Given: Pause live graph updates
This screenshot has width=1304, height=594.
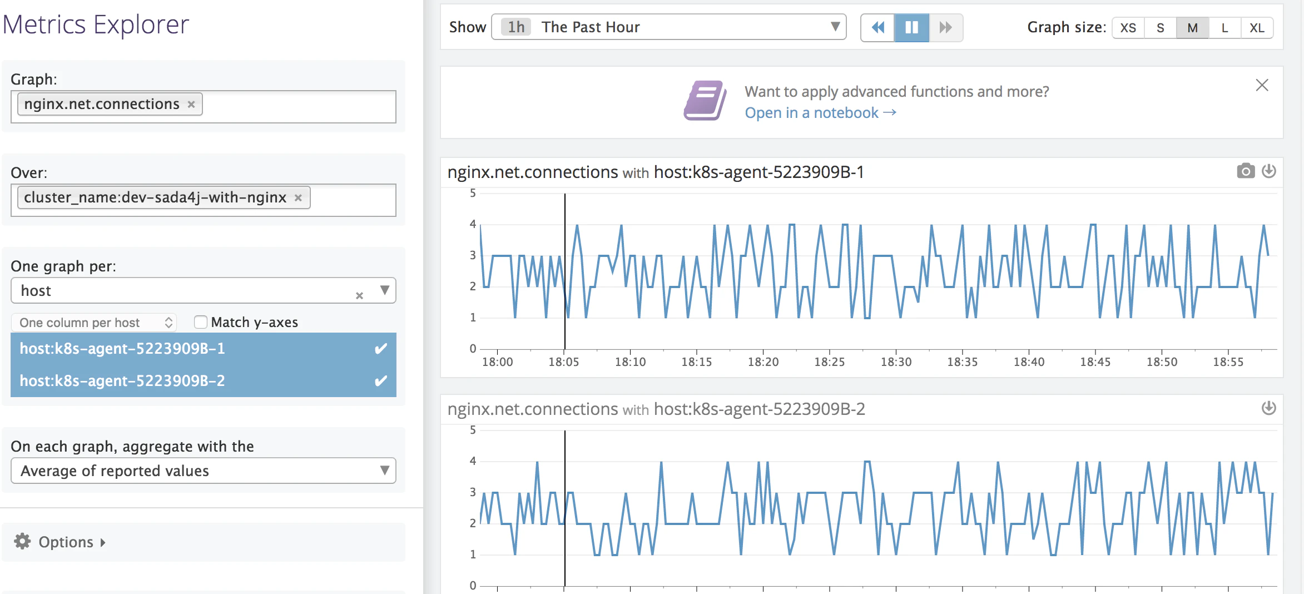Looking at the screenshot, I should (911, 27).
